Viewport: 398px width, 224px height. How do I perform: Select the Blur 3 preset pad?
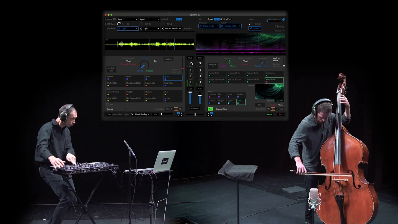tap(173, 78)
